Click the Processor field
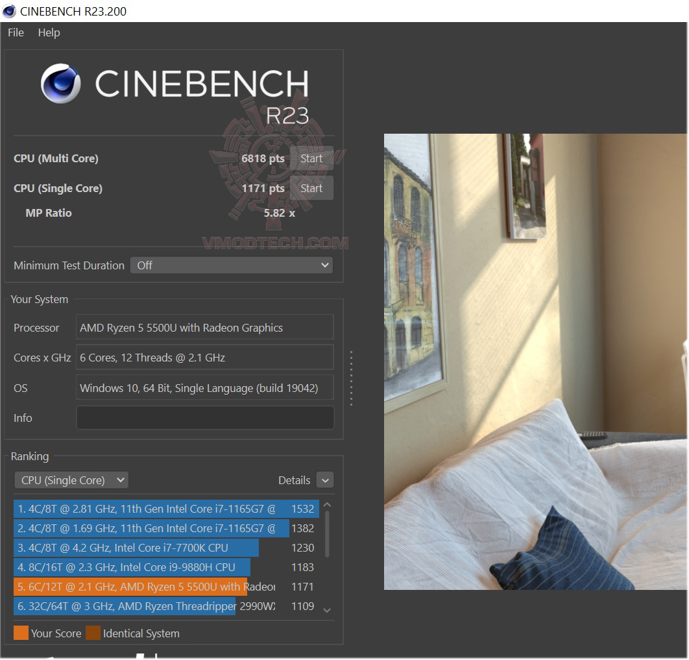This screenshot has height=660, width=689. pos(205,327)
